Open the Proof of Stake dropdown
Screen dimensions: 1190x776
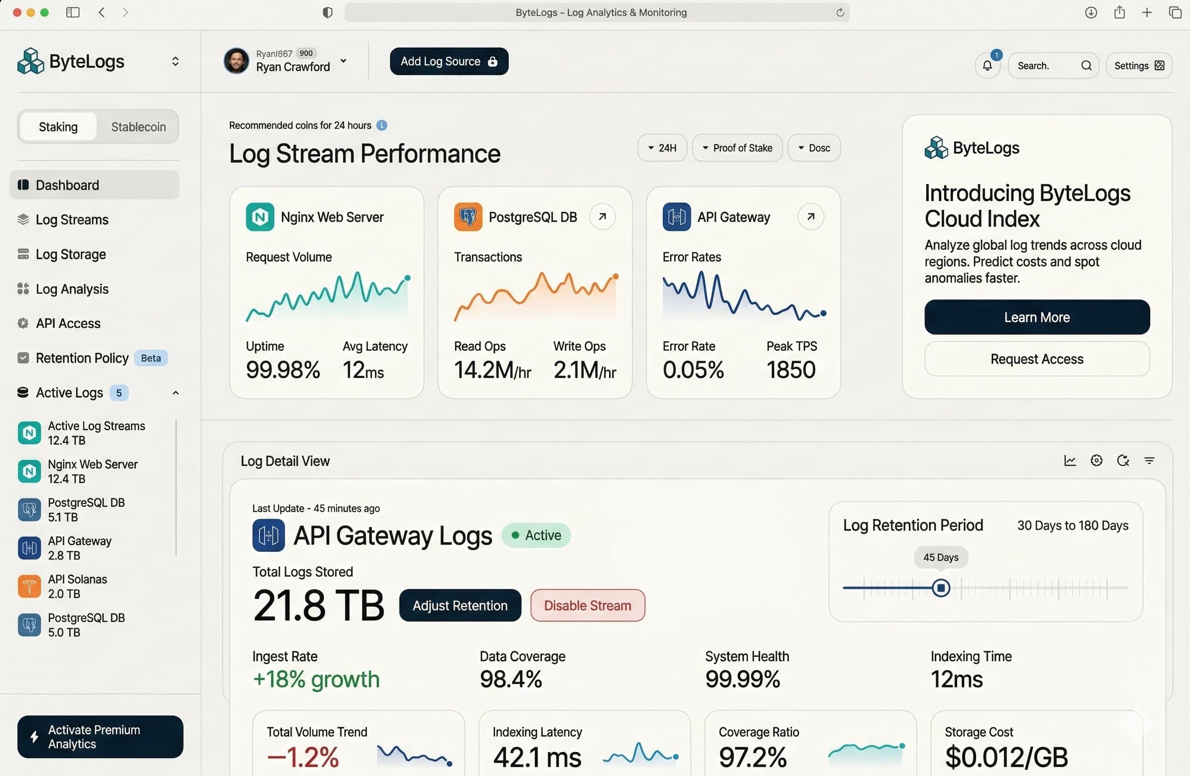(737, 147)
